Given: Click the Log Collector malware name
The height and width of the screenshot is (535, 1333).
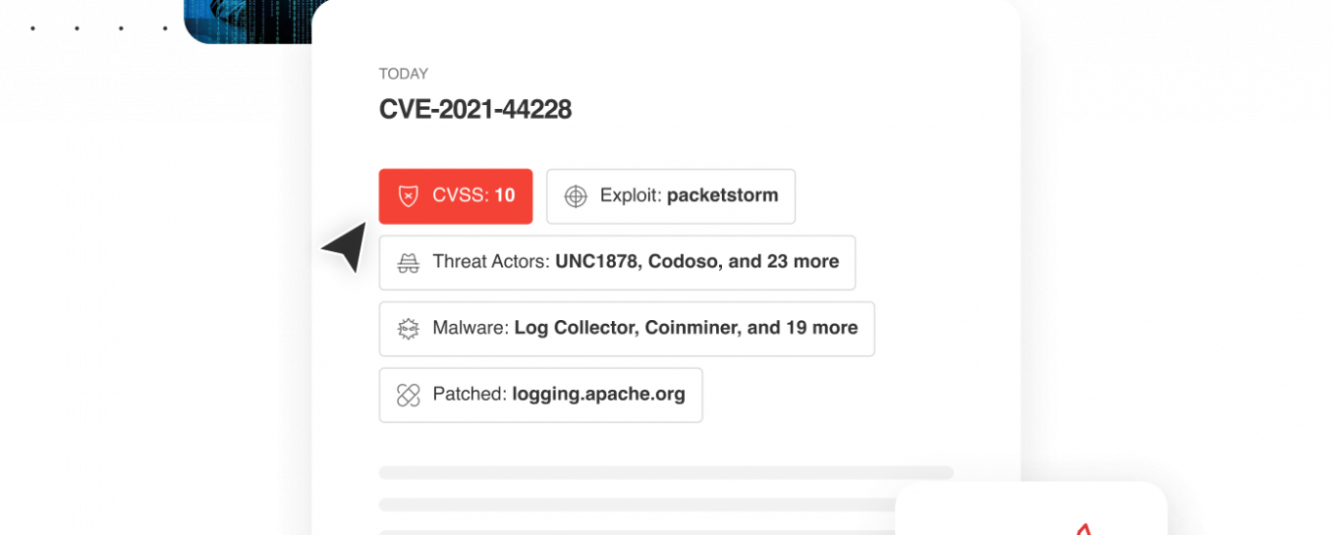Looking at the screenshot, I should [576, 328].
